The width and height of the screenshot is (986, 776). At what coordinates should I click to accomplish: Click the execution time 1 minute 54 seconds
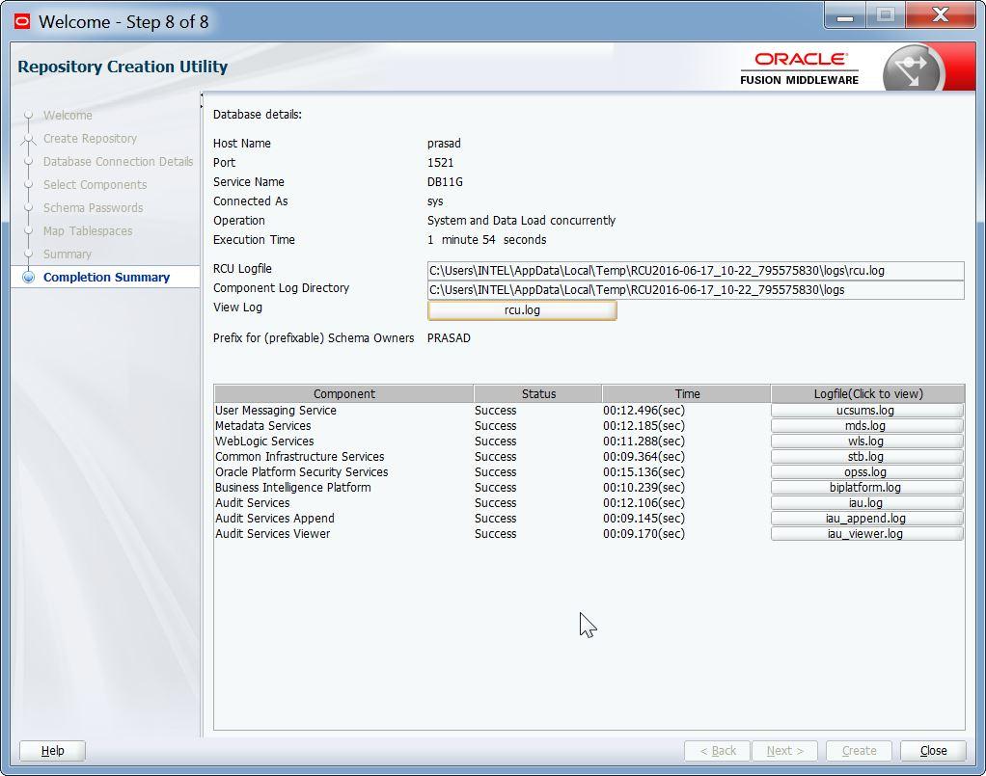click(486, 240)
